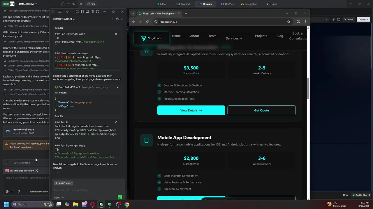Click the Mobile App Development phone icon
Viewport: 373px width, 209px height.
(x=146, y=140)
